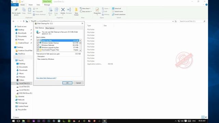Uncheck Windows Update Cleanup checkbox
Image resolution: width=219 pixels, height=123 pixels.
click(x=38, y=43)
